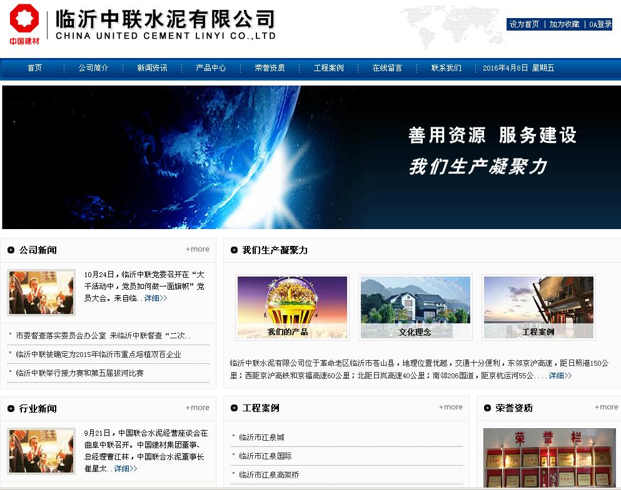Open news 临沂中联举行接力赛和第五届拔河比赛
Screen dimensions: 621x490
(79, 373)
